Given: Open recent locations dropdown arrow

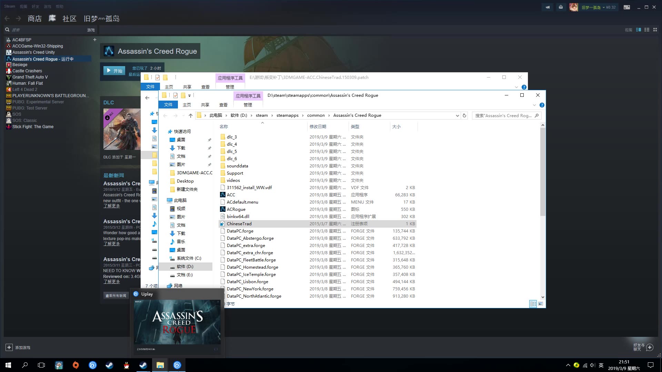Looking at the screenshot, I should (183, 116).
